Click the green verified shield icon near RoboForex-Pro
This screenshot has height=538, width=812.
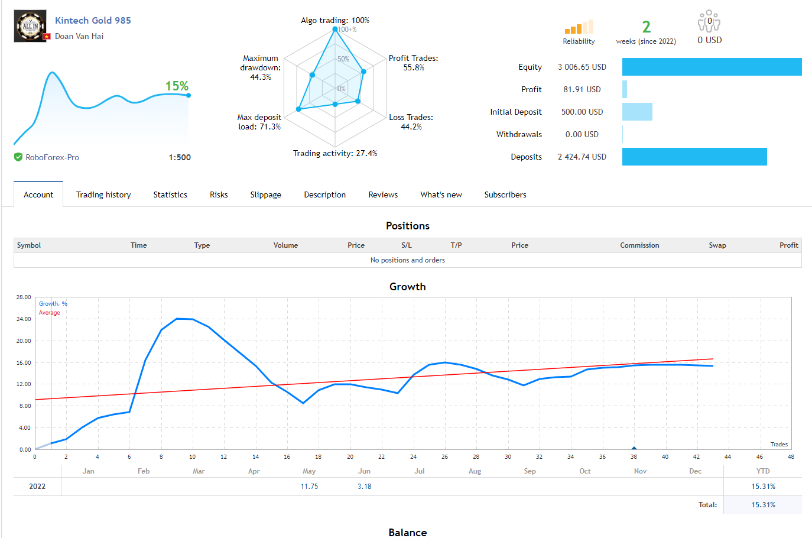point(18,157)
